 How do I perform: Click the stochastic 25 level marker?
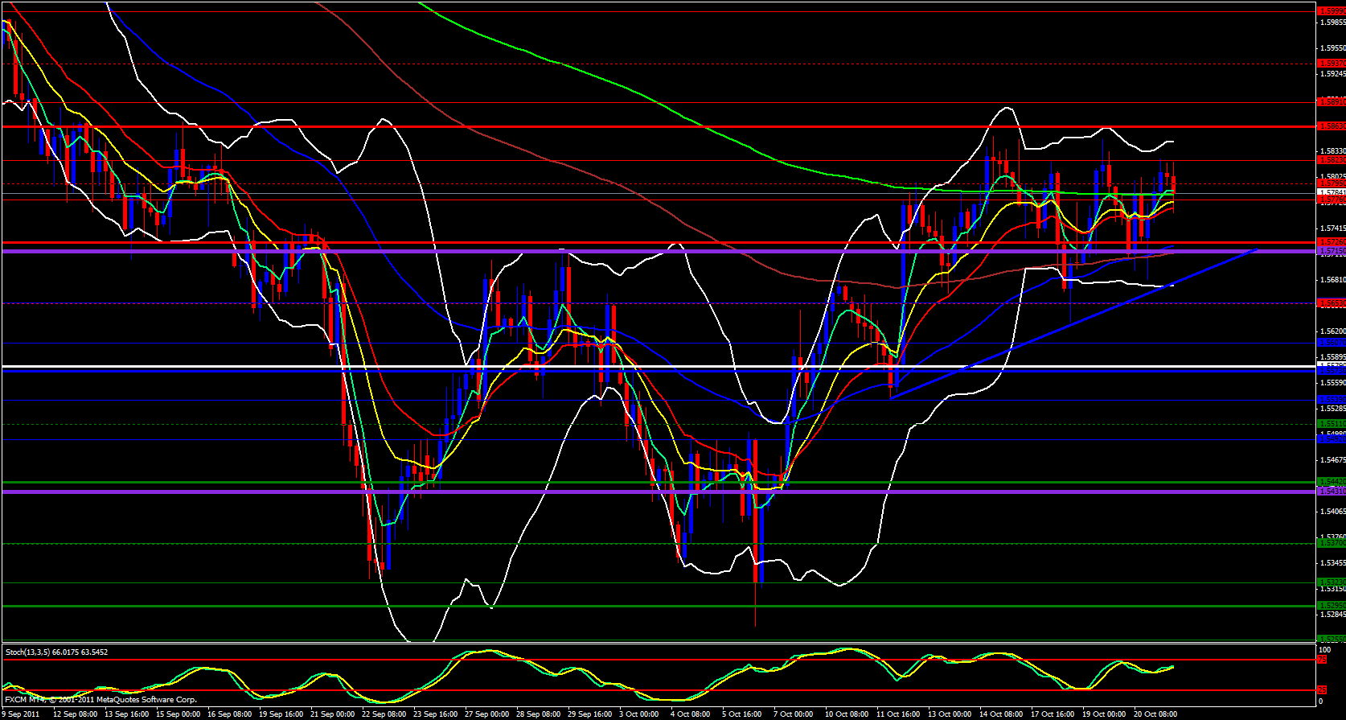click(x=1321, y=690)
